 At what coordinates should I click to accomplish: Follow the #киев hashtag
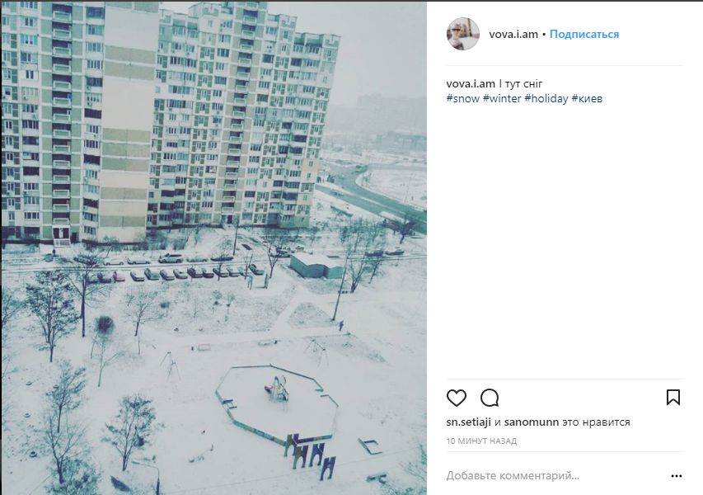point(587,98)
